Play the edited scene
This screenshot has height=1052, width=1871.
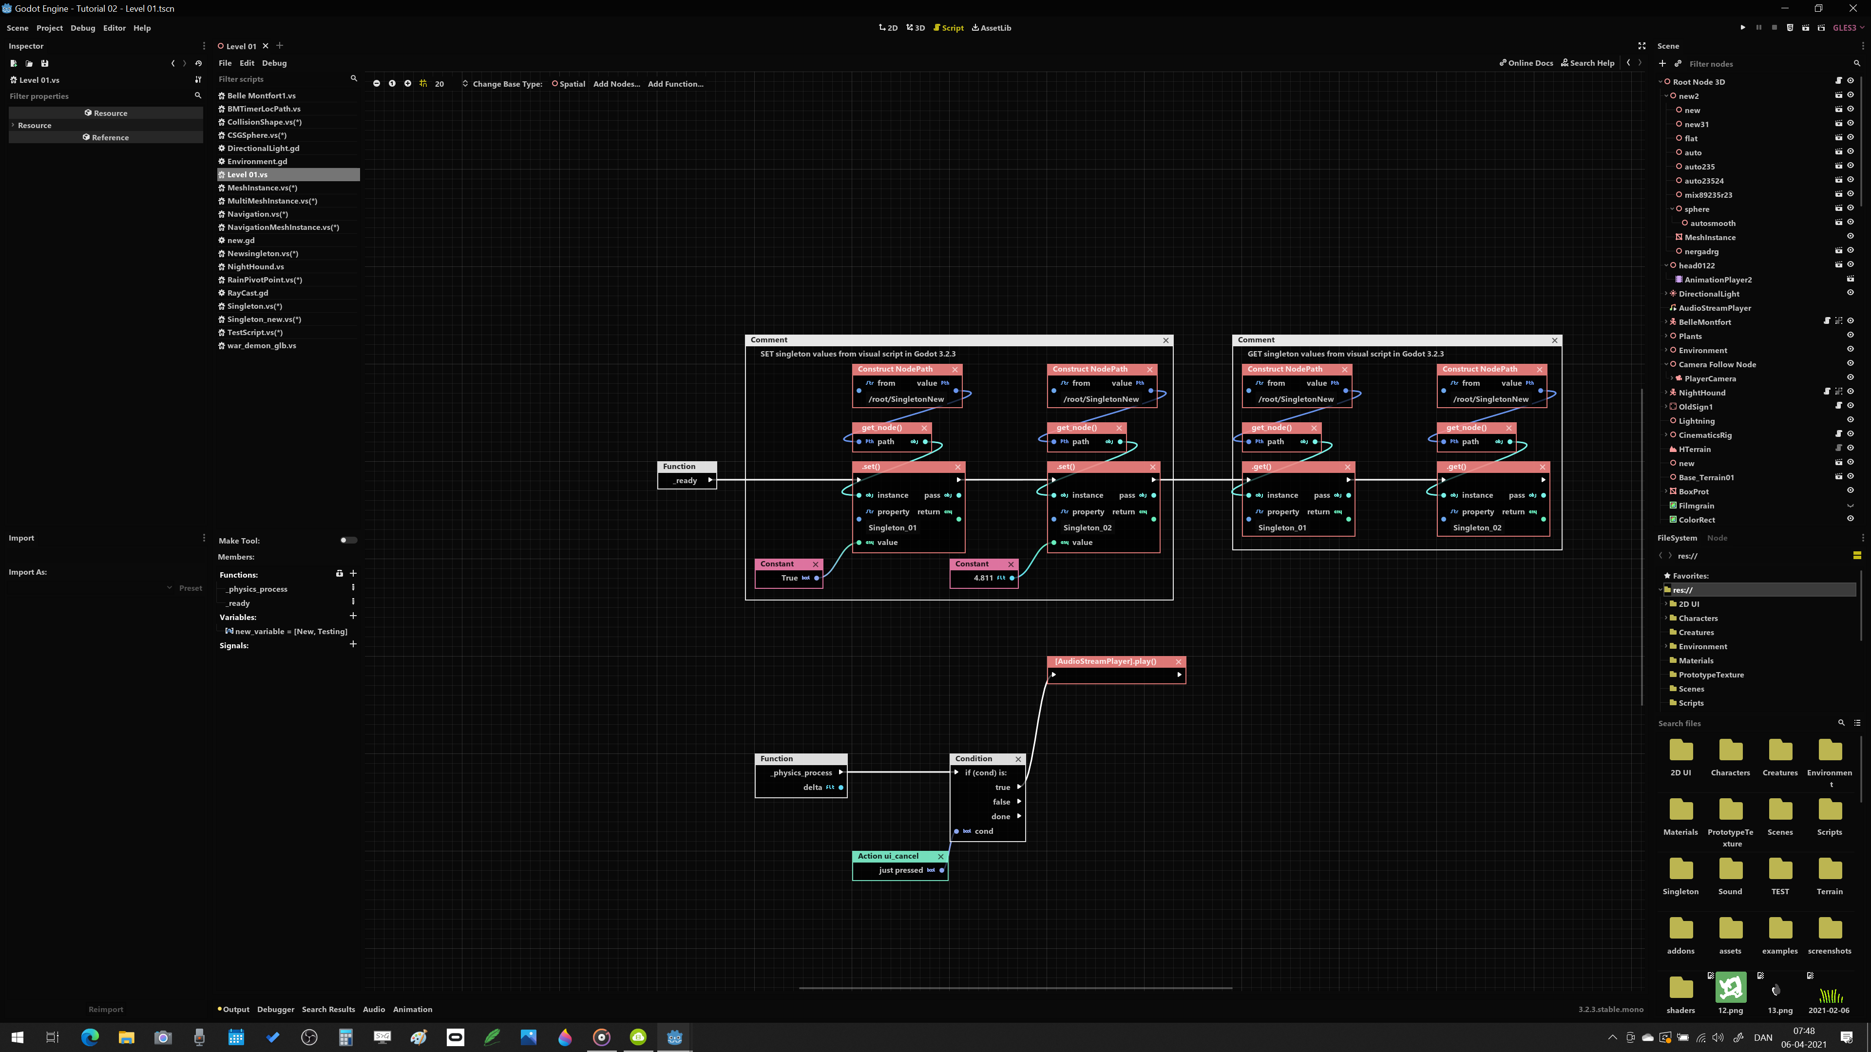click(x=1806, y=28)
